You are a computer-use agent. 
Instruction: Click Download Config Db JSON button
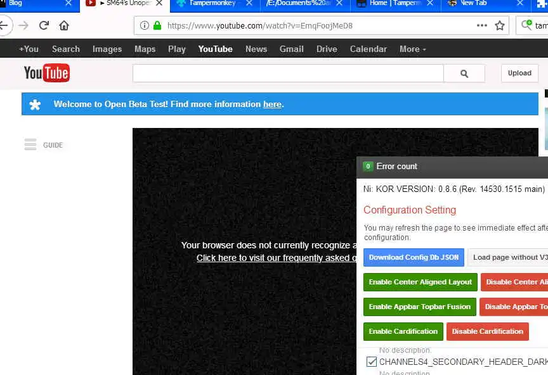pyautogui.click(x=414, y=258)
